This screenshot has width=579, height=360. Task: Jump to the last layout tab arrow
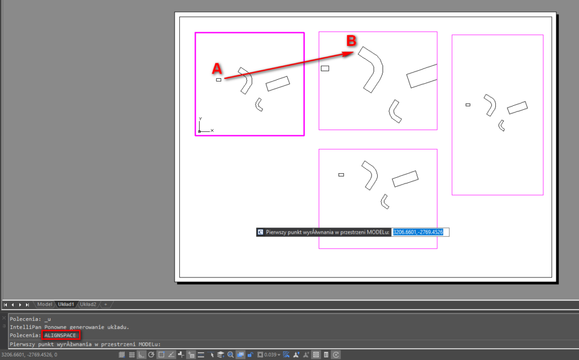pos(28,305)
